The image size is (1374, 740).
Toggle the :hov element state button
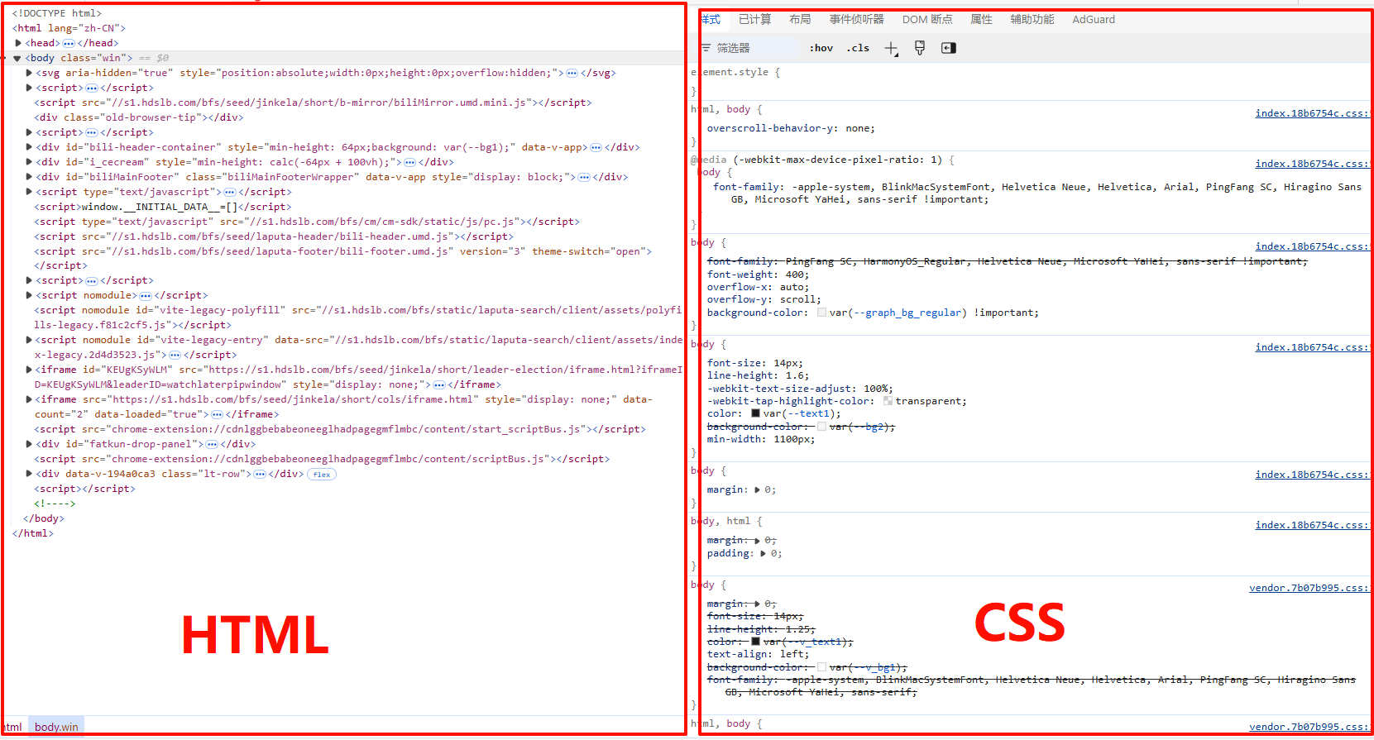(x=821, y=48)
